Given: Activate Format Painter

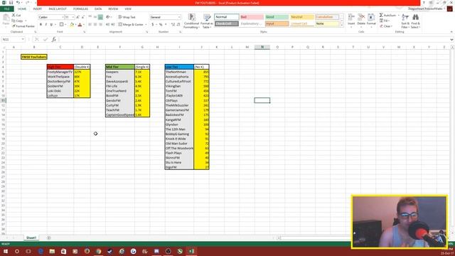Looking at the screenshot, I should point(23,26).
